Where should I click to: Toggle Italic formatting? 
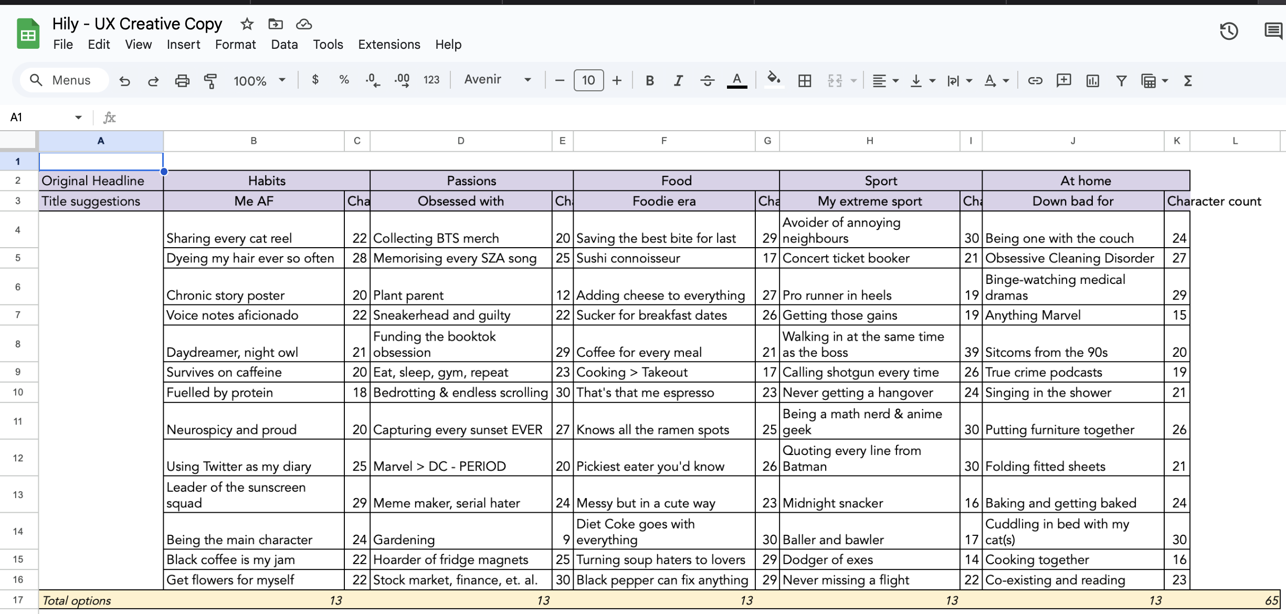click(x=678, y=81)
